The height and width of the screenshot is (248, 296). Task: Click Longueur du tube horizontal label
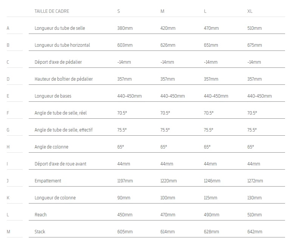62,45
